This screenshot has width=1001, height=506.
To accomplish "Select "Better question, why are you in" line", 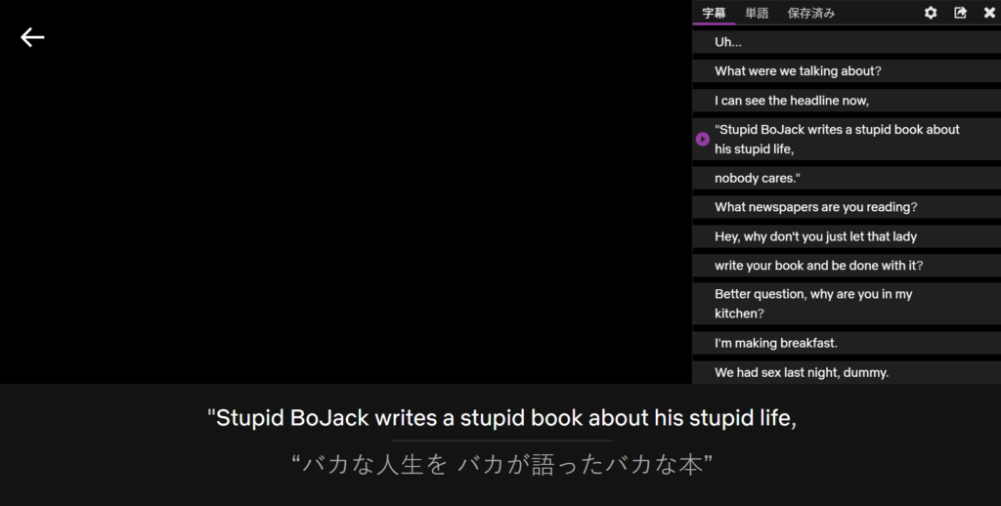I will coord(813,304).
